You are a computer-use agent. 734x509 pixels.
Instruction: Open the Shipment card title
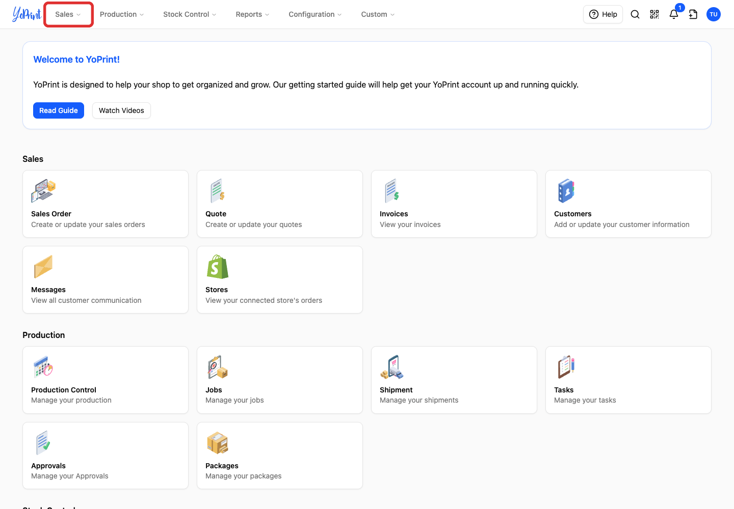(396, 390)
